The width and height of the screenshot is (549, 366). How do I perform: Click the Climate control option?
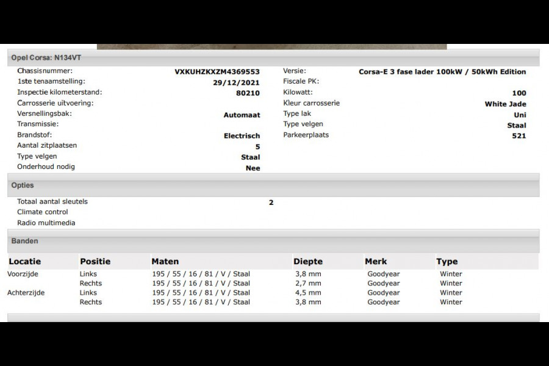tap(42, 212)
